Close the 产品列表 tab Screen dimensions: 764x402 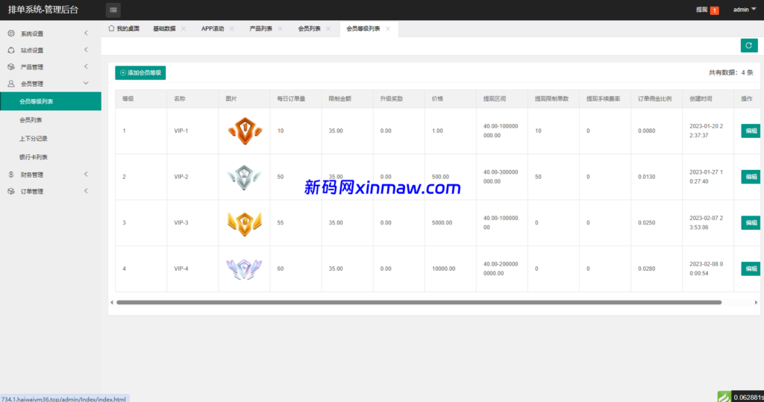click(281, 29)
